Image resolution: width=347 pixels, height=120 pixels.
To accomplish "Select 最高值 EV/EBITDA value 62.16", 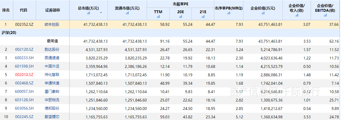I will tap(334, 41).
